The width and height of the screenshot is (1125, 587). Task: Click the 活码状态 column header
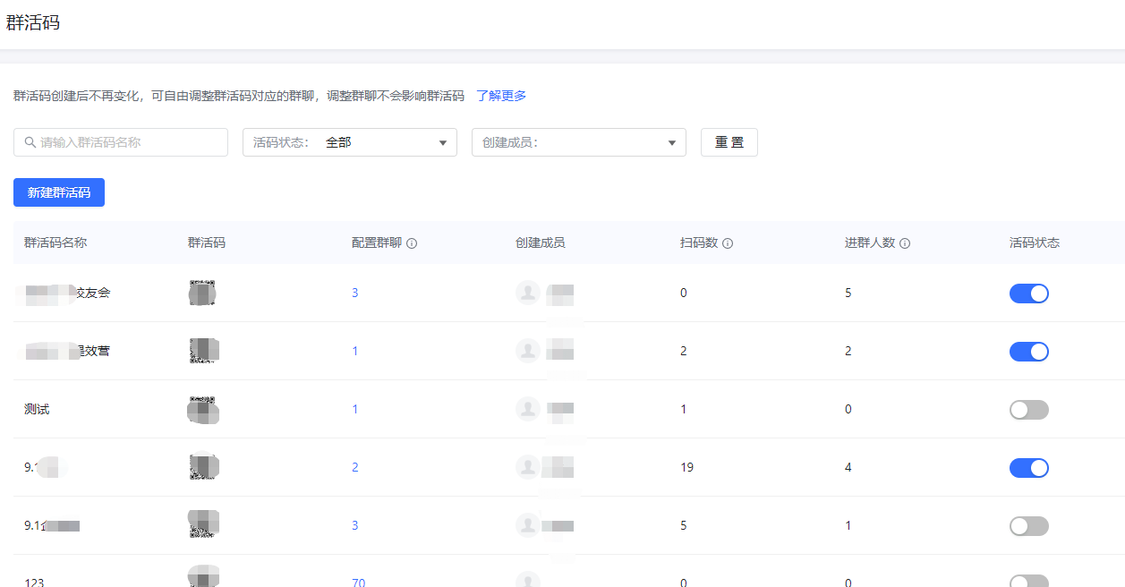click(x=1034, y=242)
